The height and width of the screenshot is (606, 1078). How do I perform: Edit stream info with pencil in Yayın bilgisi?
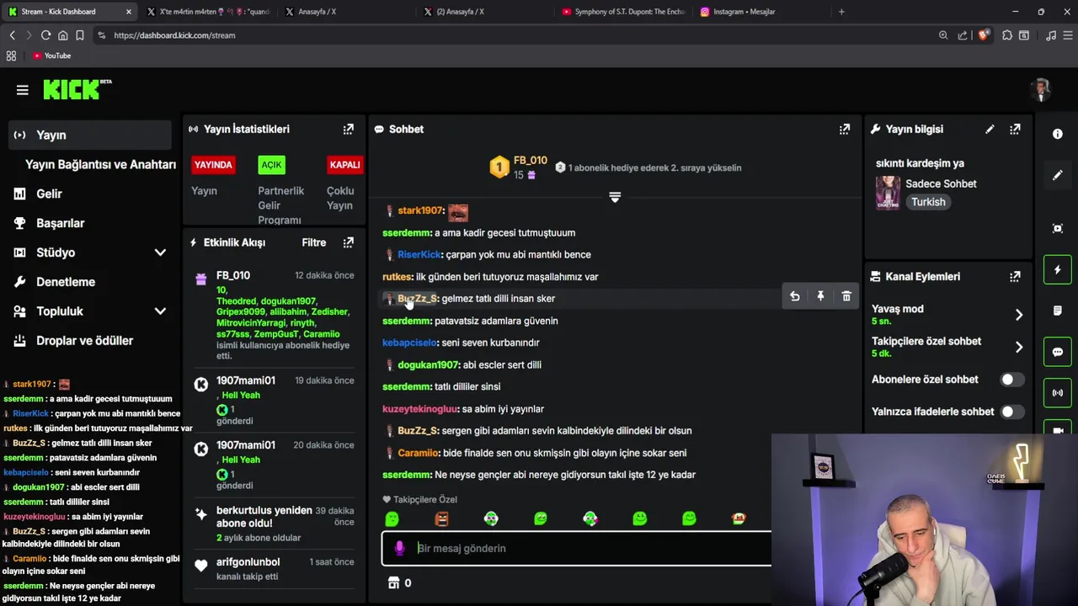point(990,129)
